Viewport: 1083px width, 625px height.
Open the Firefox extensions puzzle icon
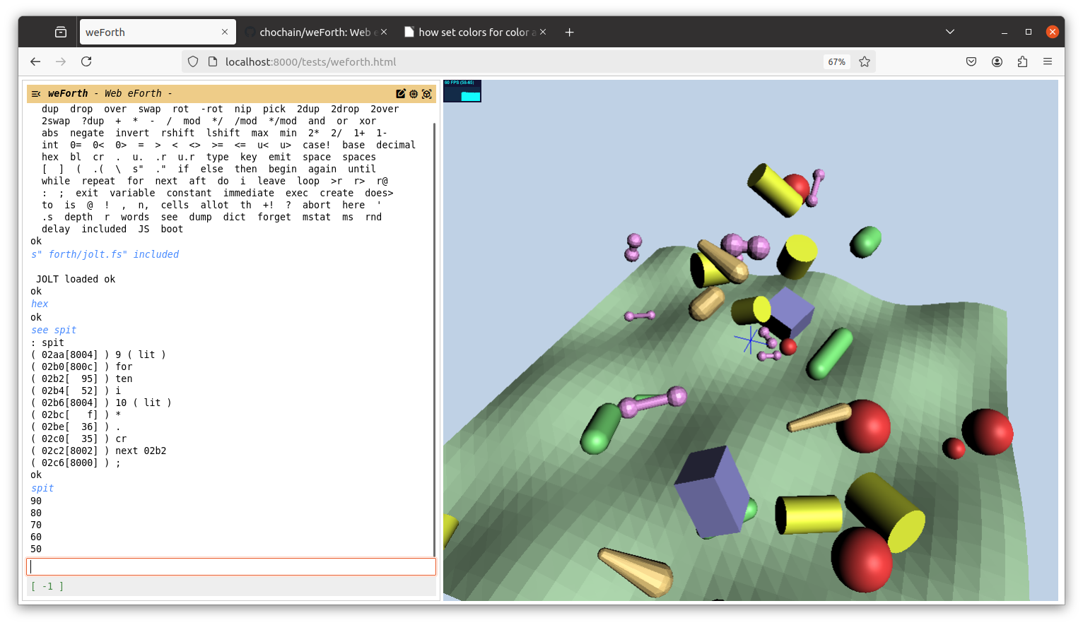(x=1022, y=62)
